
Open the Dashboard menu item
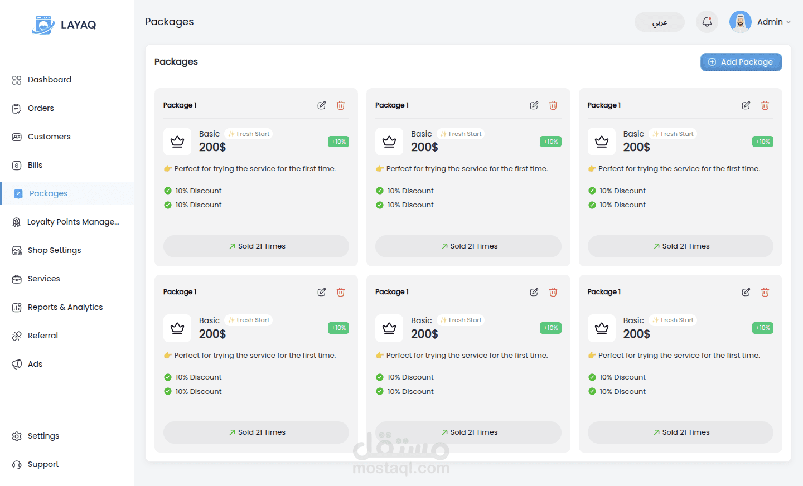[50, 80]
